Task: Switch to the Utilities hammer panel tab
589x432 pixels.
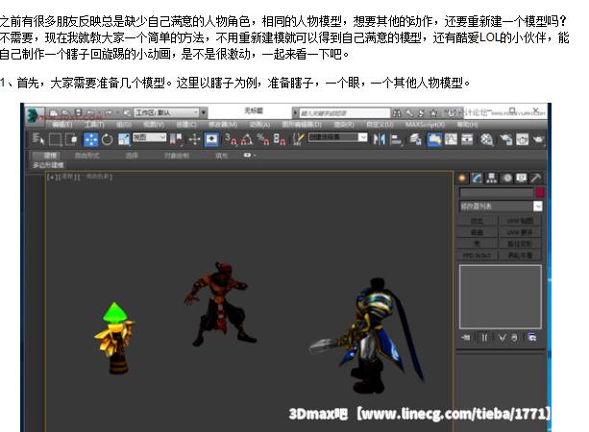Action: pyautogui.click(x=536, y=179)
